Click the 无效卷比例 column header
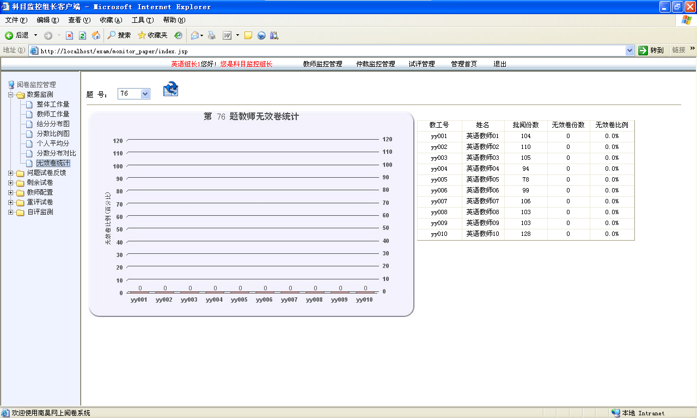 (612, 125)
